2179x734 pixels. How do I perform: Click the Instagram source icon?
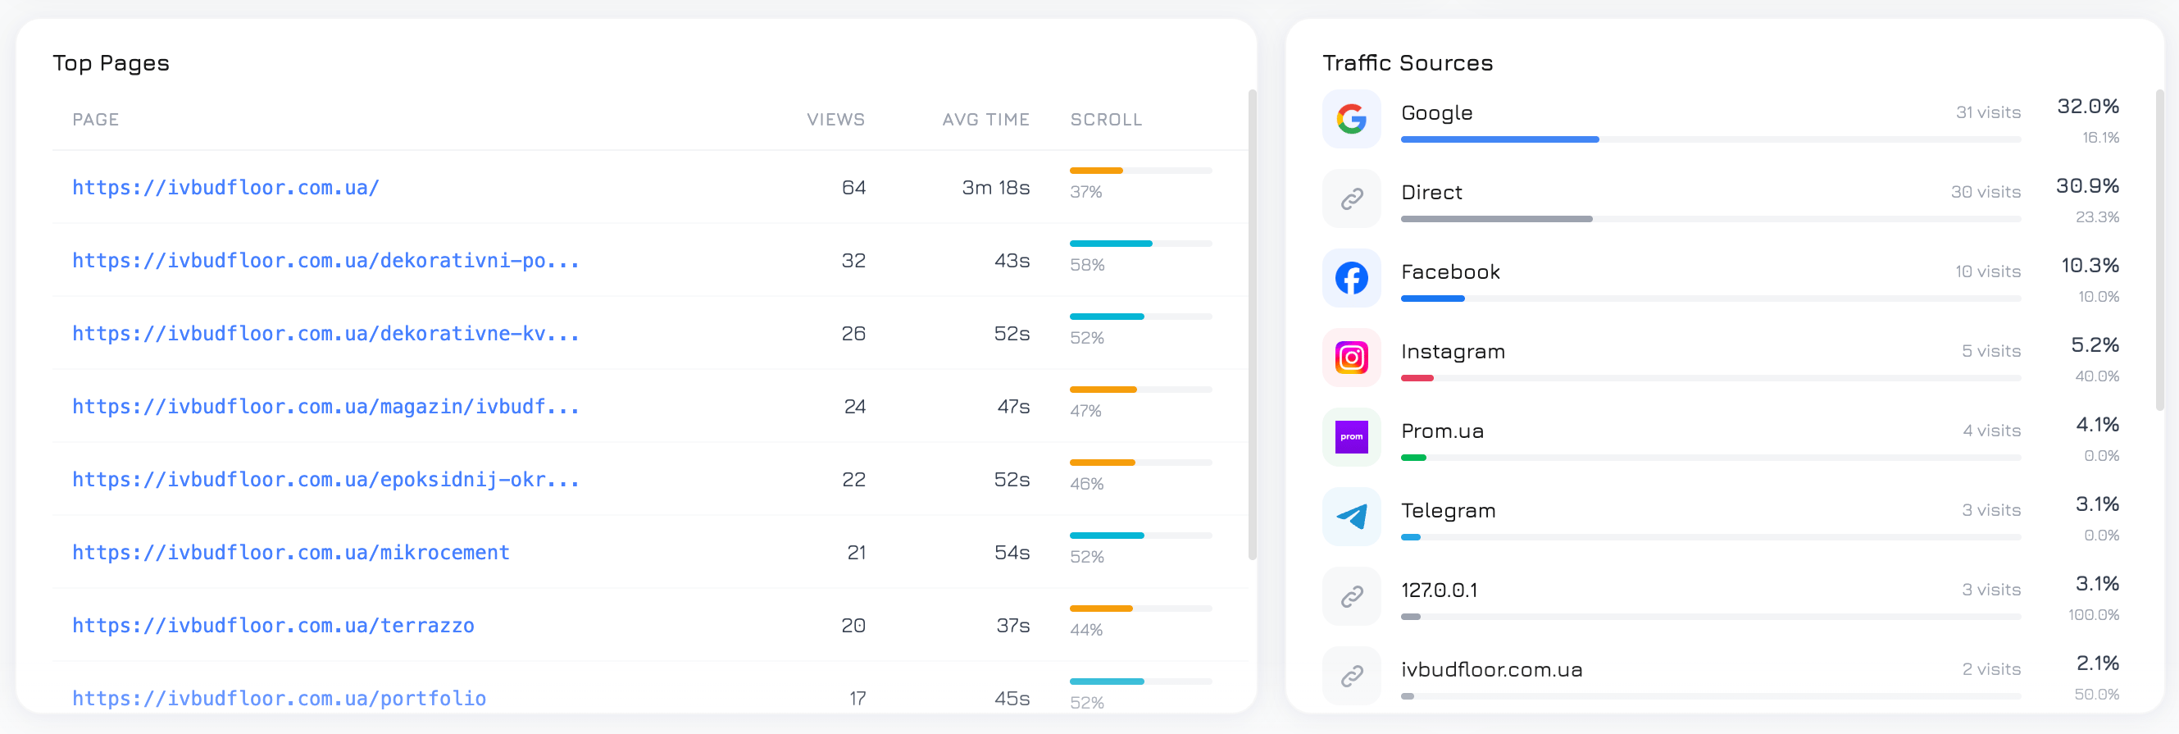coord(1351,358)
